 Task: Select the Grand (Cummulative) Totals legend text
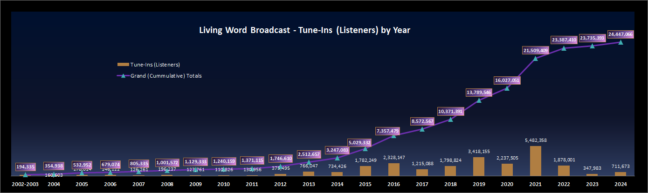coord(166,76)
